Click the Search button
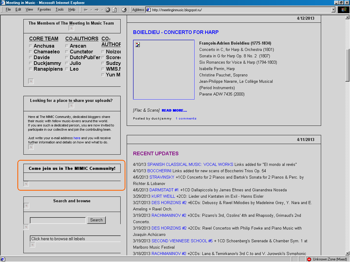The height and width of the screenshot is (262, 350). click(96, 220)
